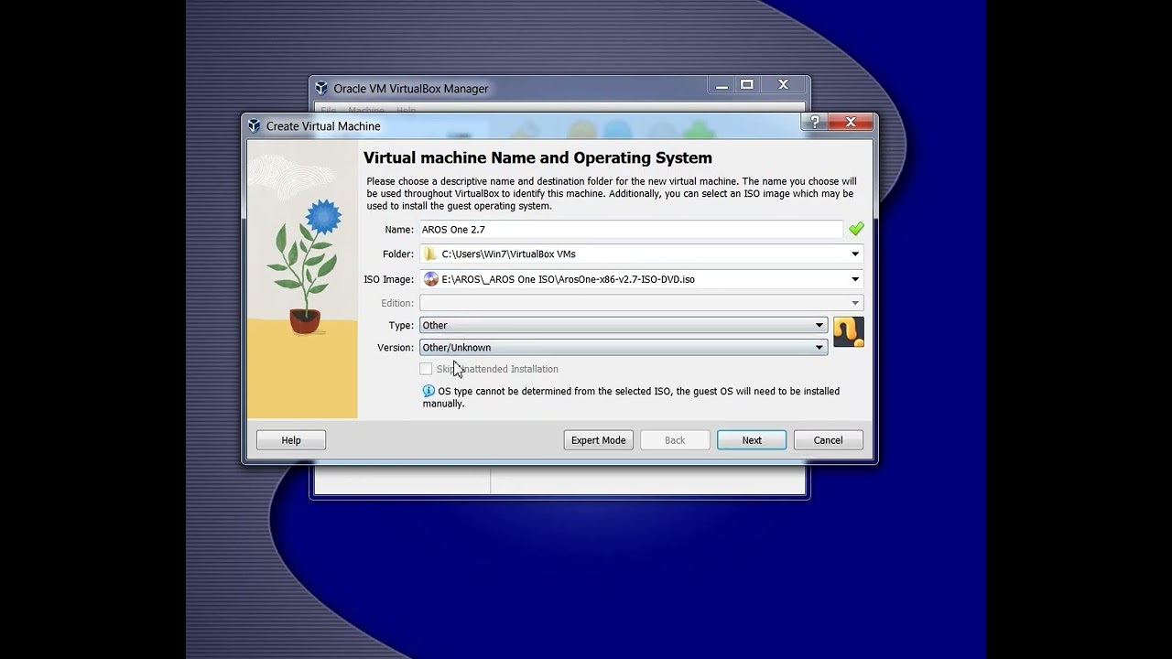Open the Version dropdown showing Other/Unknown
Screen dimensions: 1172x659
[x=624, y=347]
